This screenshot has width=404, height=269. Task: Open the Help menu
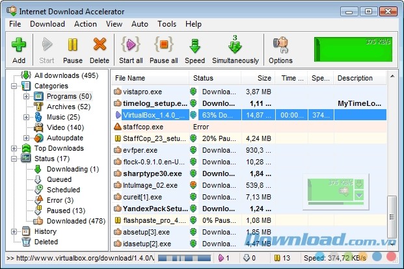pyautogui.click(x=193, y=24)
